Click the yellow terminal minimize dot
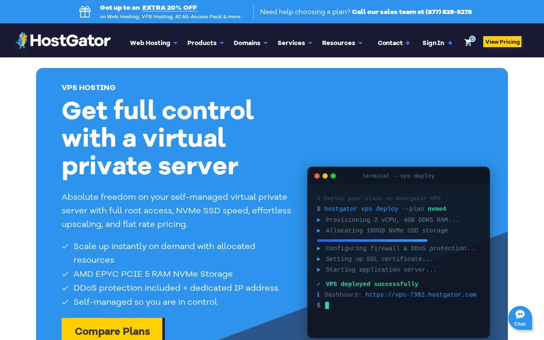Image resolution: width=544 pixels, height=340 pixels. pyautogui.click(x=325, y=176)
